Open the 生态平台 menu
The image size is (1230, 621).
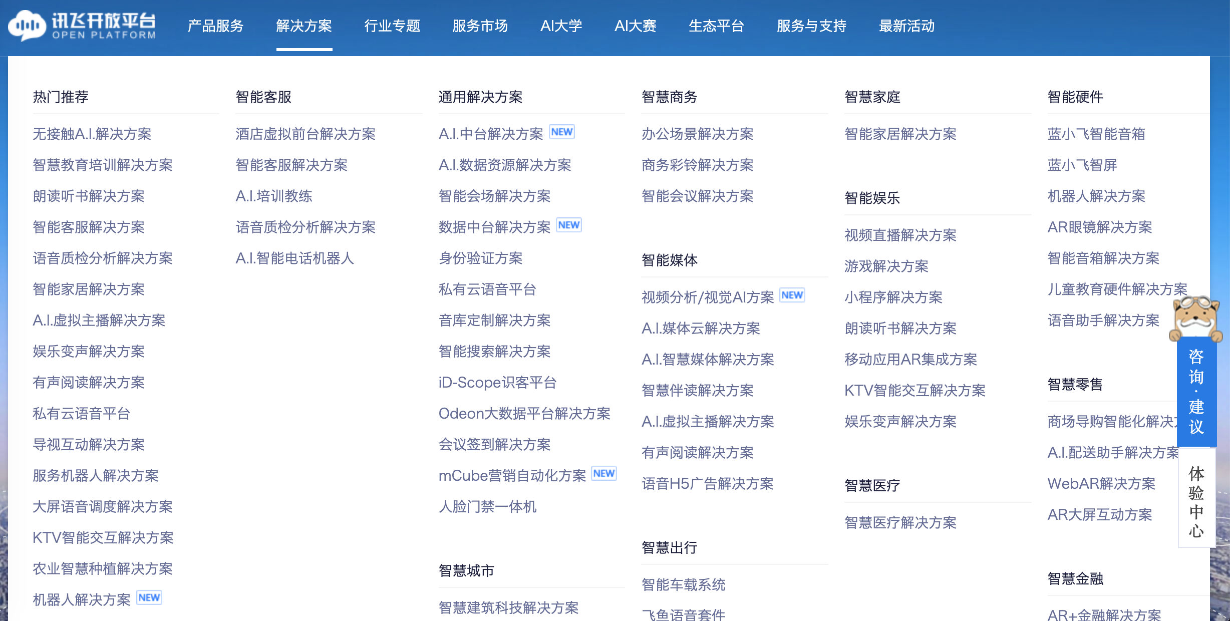coord(717,26)
